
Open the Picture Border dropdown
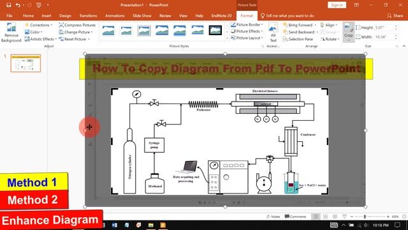click(247, 24)
